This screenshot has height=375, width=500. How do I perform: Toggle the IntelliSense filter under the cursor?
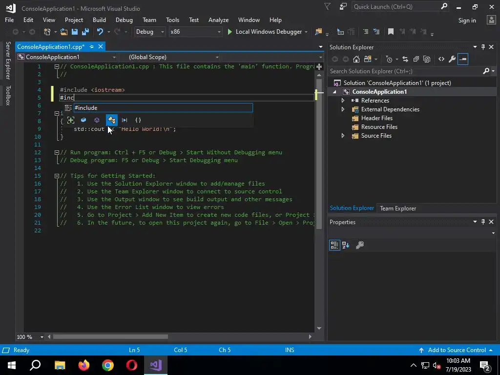click(112, 120)
